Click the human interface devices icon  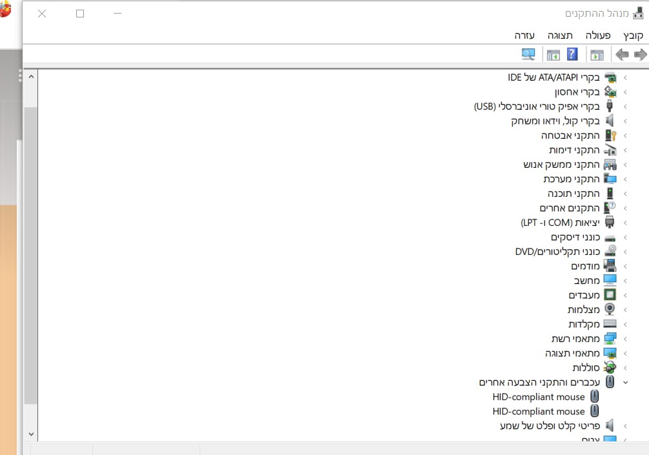[610, 165]
